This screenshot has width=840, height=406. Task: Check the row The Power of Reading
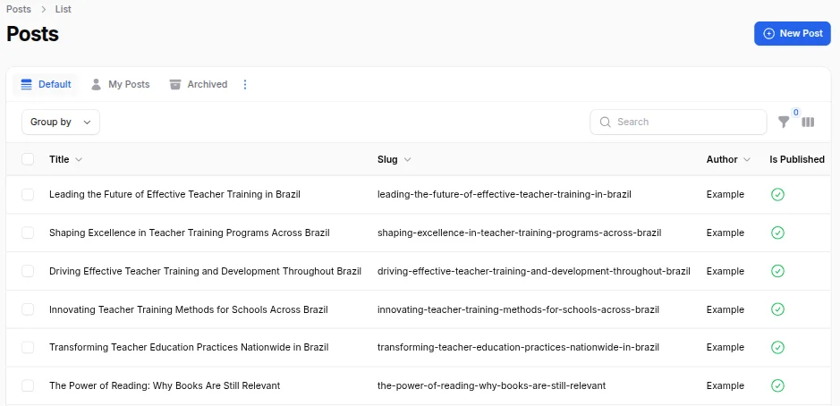pos(28,385)
